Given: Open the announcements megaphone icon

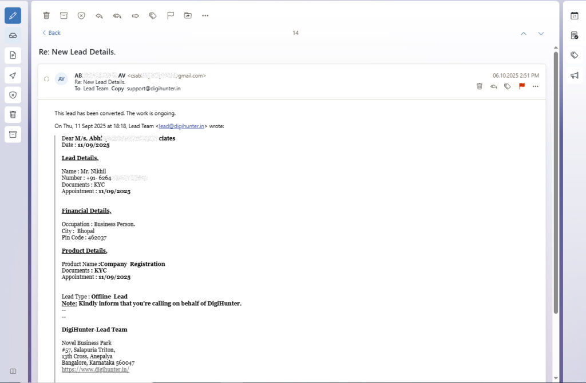Looking at the screenshot, I should [x=574, y=75].
